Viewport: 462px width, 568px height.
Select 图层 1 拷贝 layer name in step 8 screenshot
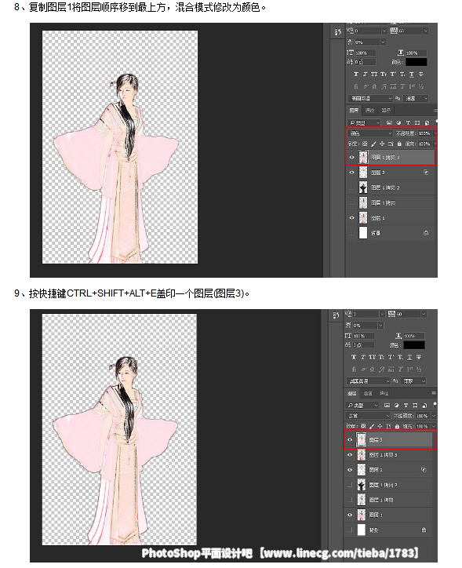click(383, 203)
